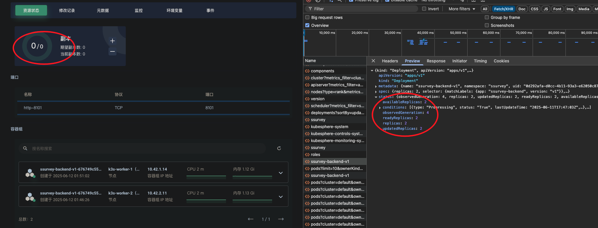Toggle the CSS request type filter
The height and width of the screenshot is (228, 598).
(x=535, y=9)
